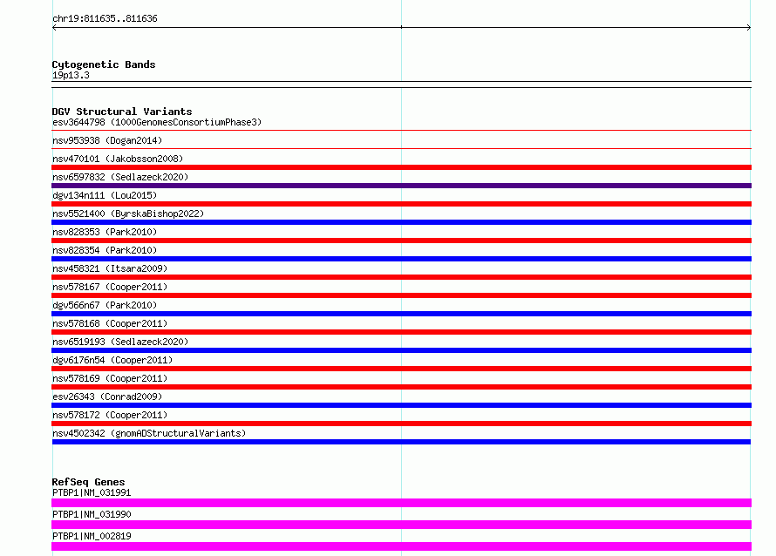Click the thin red line under esv3644798
Image resolution: width=776 pixels, height=556 pixels.
point(401,131)
